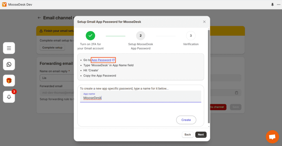The width and height of the screenshot is (282, 146).
Task: Click the scrollbar down arrow in dialog
Action: coord(209,127)
